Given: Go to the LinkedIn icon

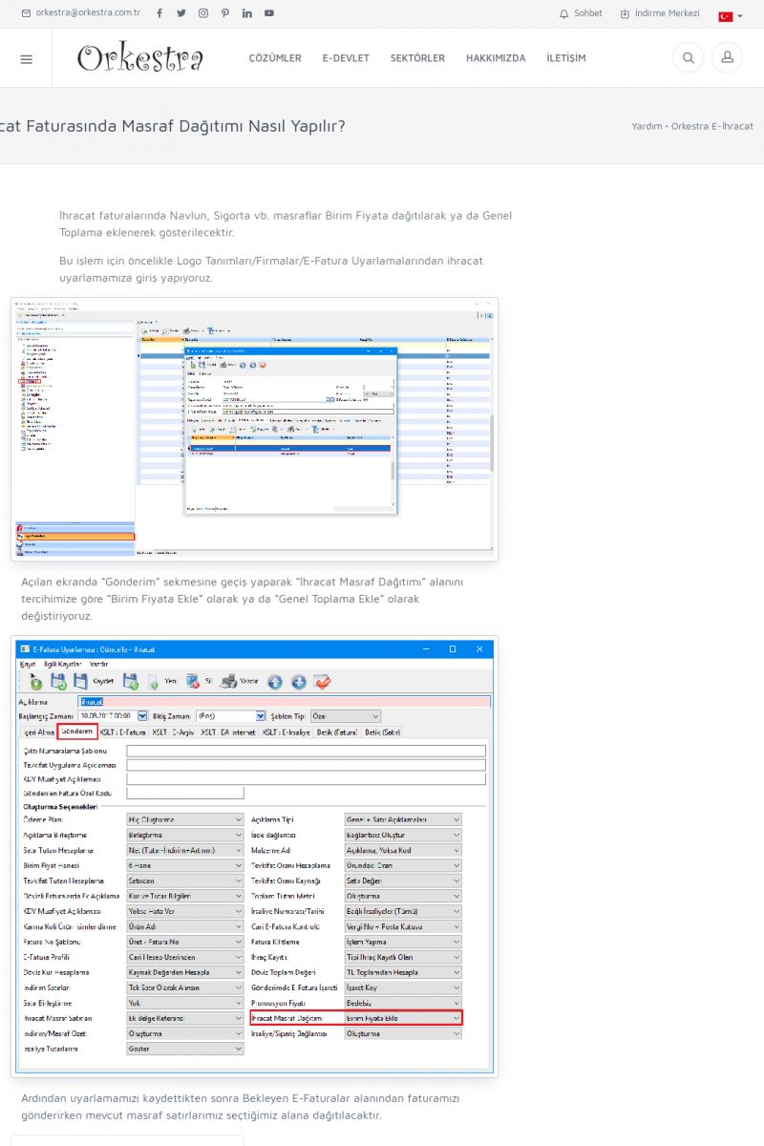Looking at the screenshot, I should (x=247, y=13).
